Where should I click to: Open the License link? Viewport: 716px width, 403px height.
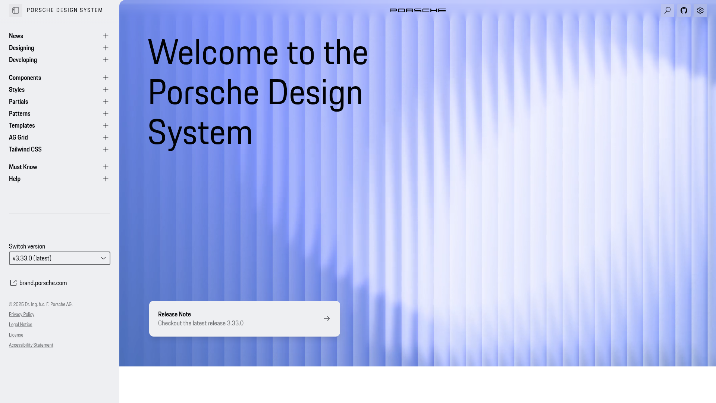(x=16, y=335)
